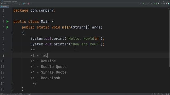Open the Main run configuration dropdown

pos(149,4)
